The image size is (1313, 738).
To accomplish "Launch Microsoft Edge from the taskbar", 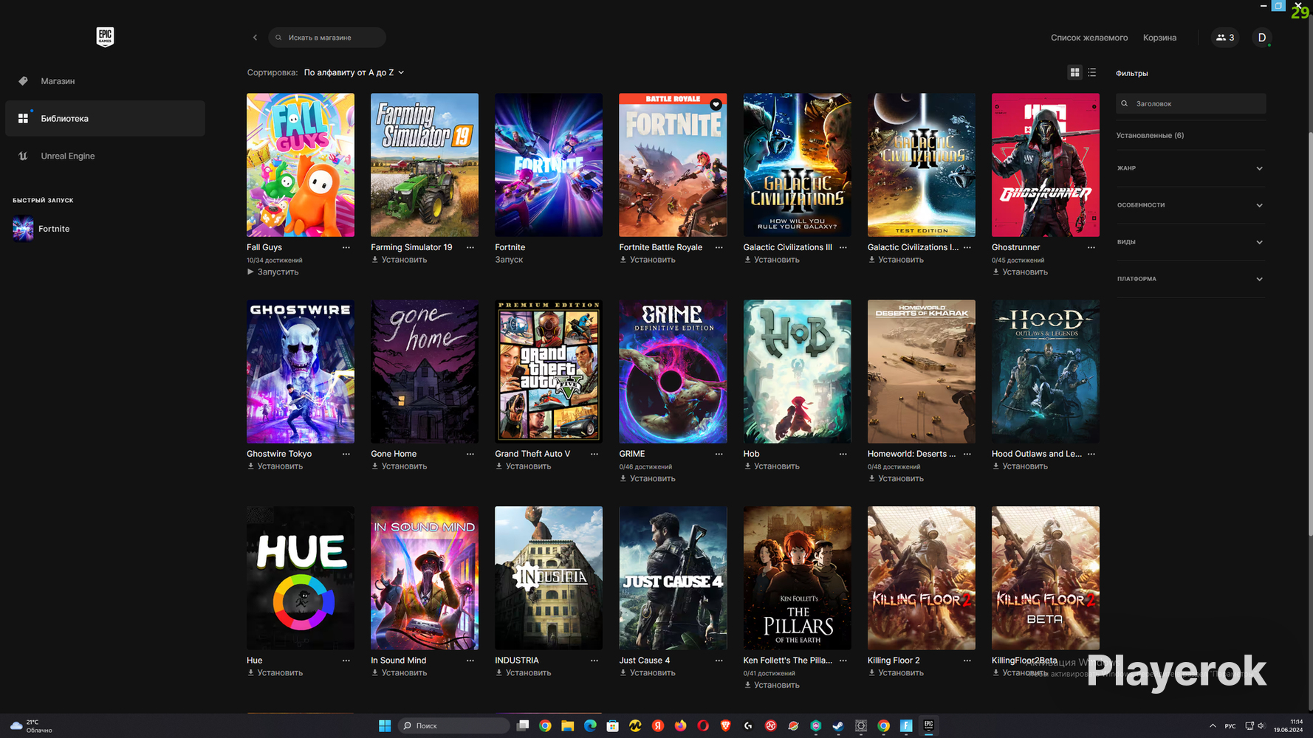I will coord(590,725).
